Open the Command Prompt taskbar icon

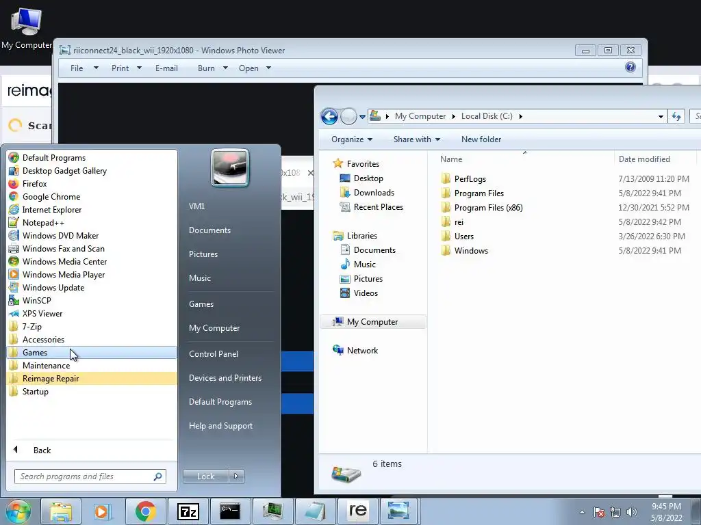coord(230,511)
